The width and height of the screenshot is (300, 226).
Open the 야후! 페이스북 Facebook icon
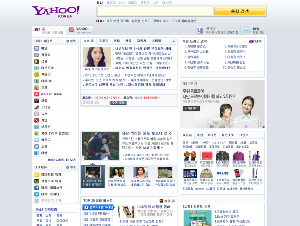click(x=36, y=188)
